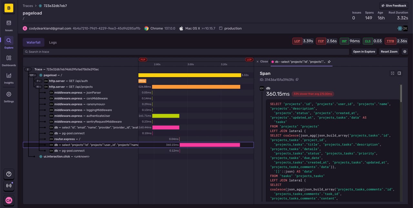
Task: Click the broadcast what's new icon
Action: (9, 186)
